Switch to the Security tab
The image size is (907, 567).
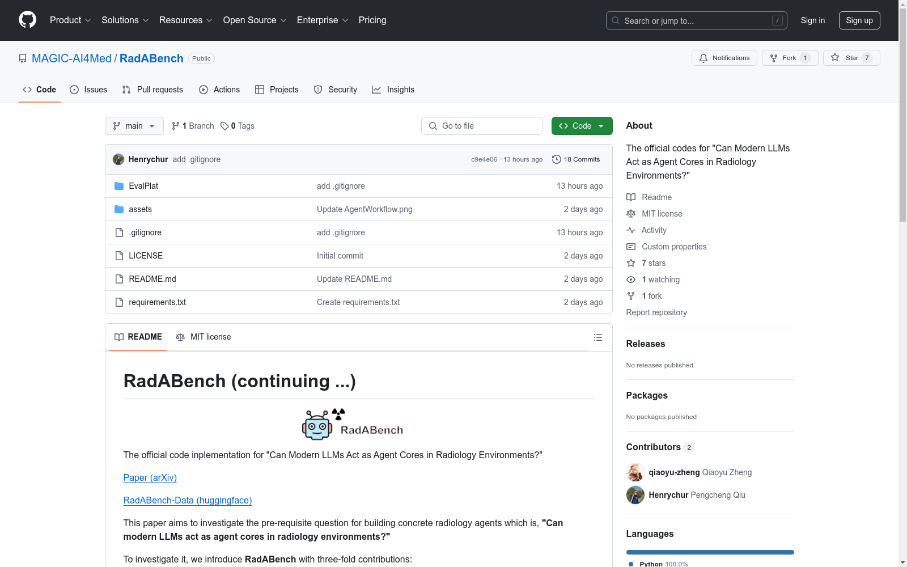336,90
